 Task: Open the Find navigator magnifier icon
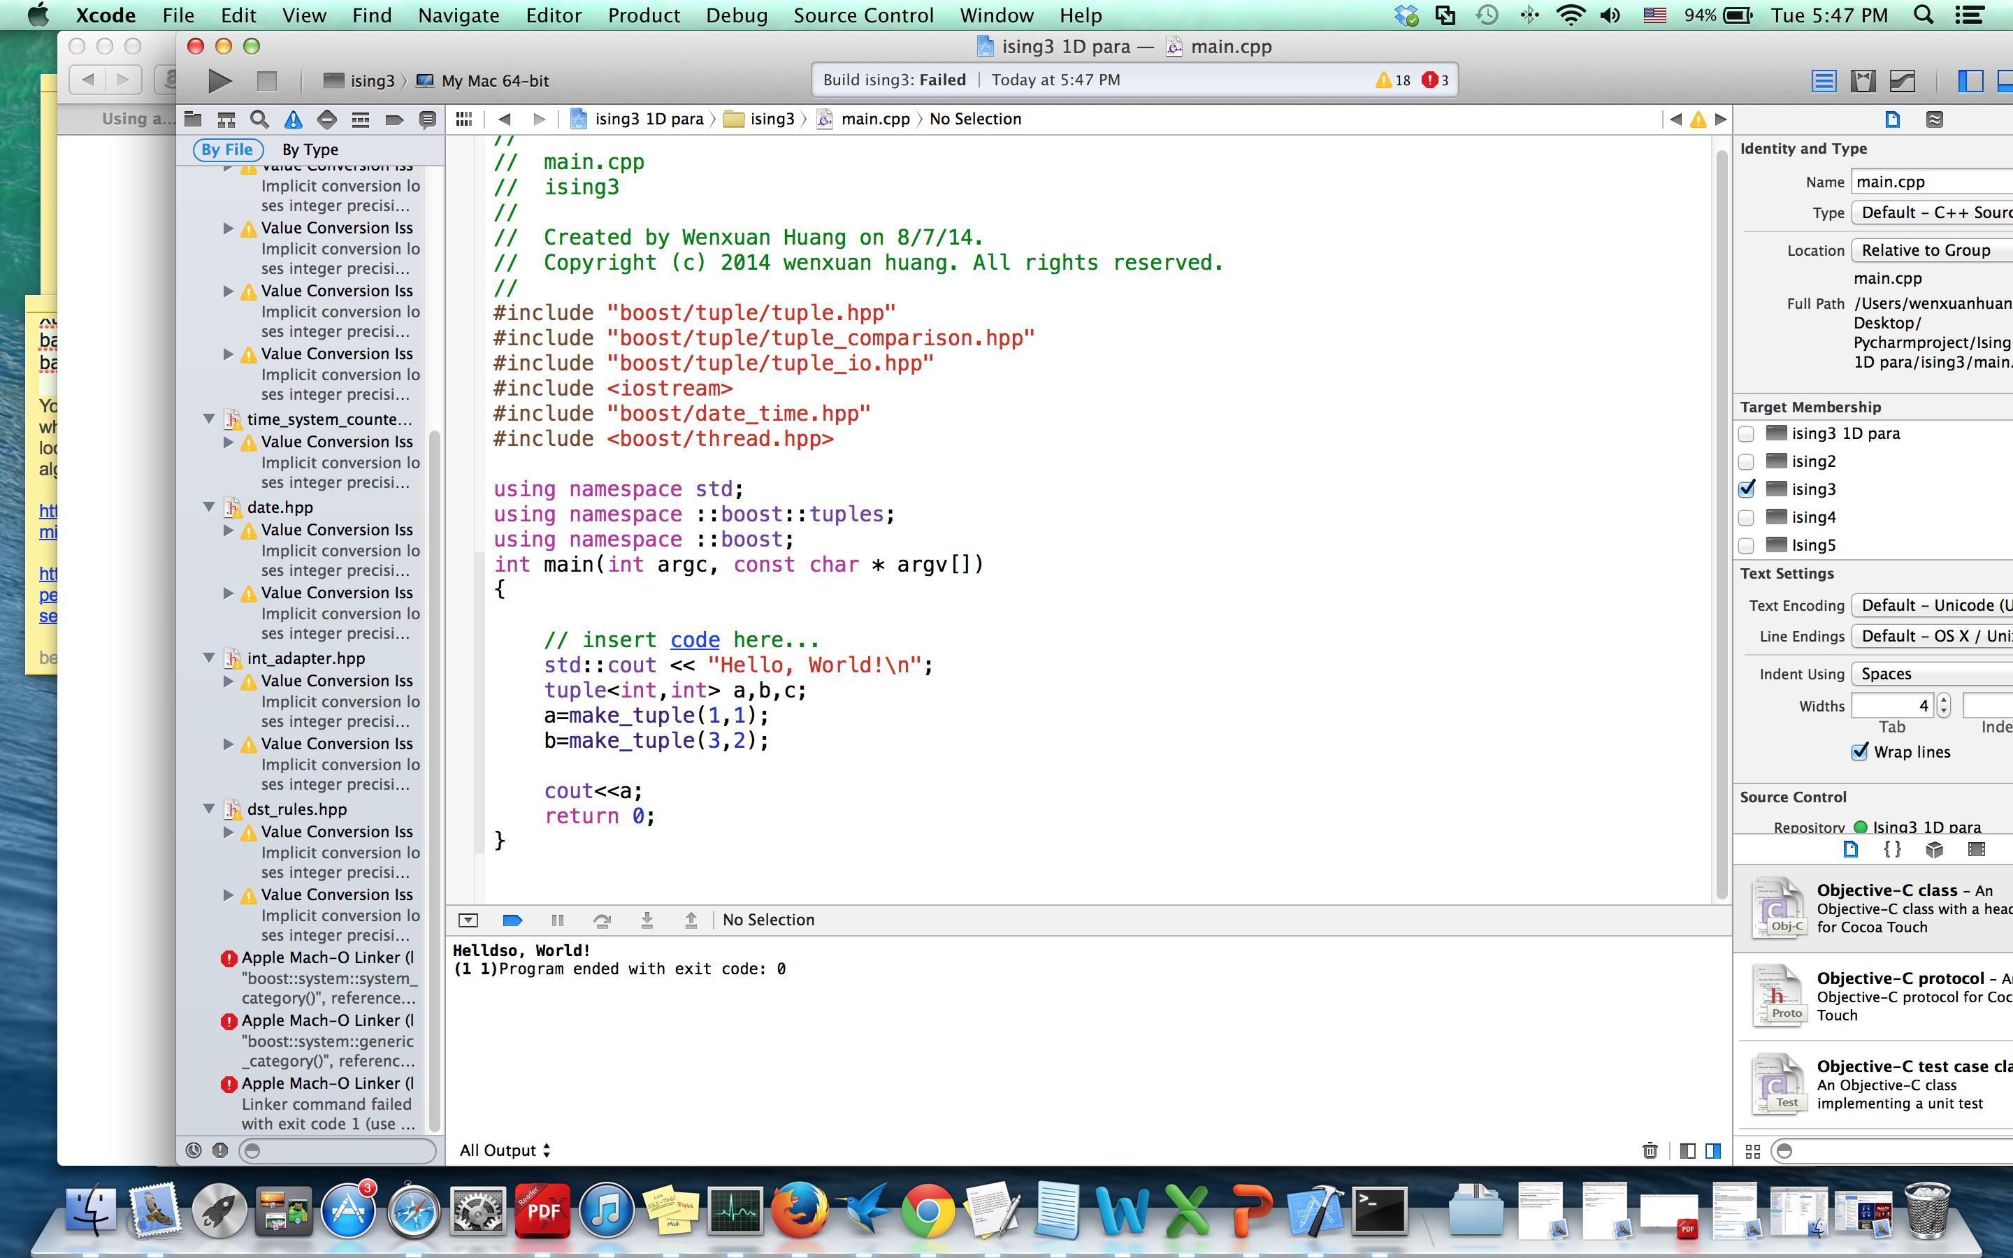[259, 119]
